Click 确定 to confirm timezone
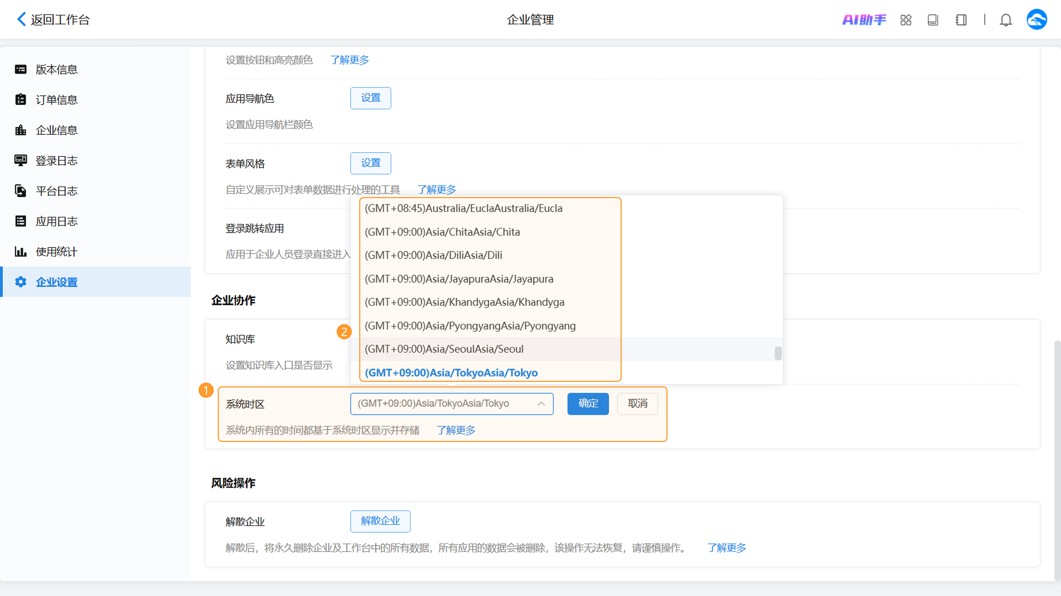1061x596 pixels. click(x=588, y=403)
